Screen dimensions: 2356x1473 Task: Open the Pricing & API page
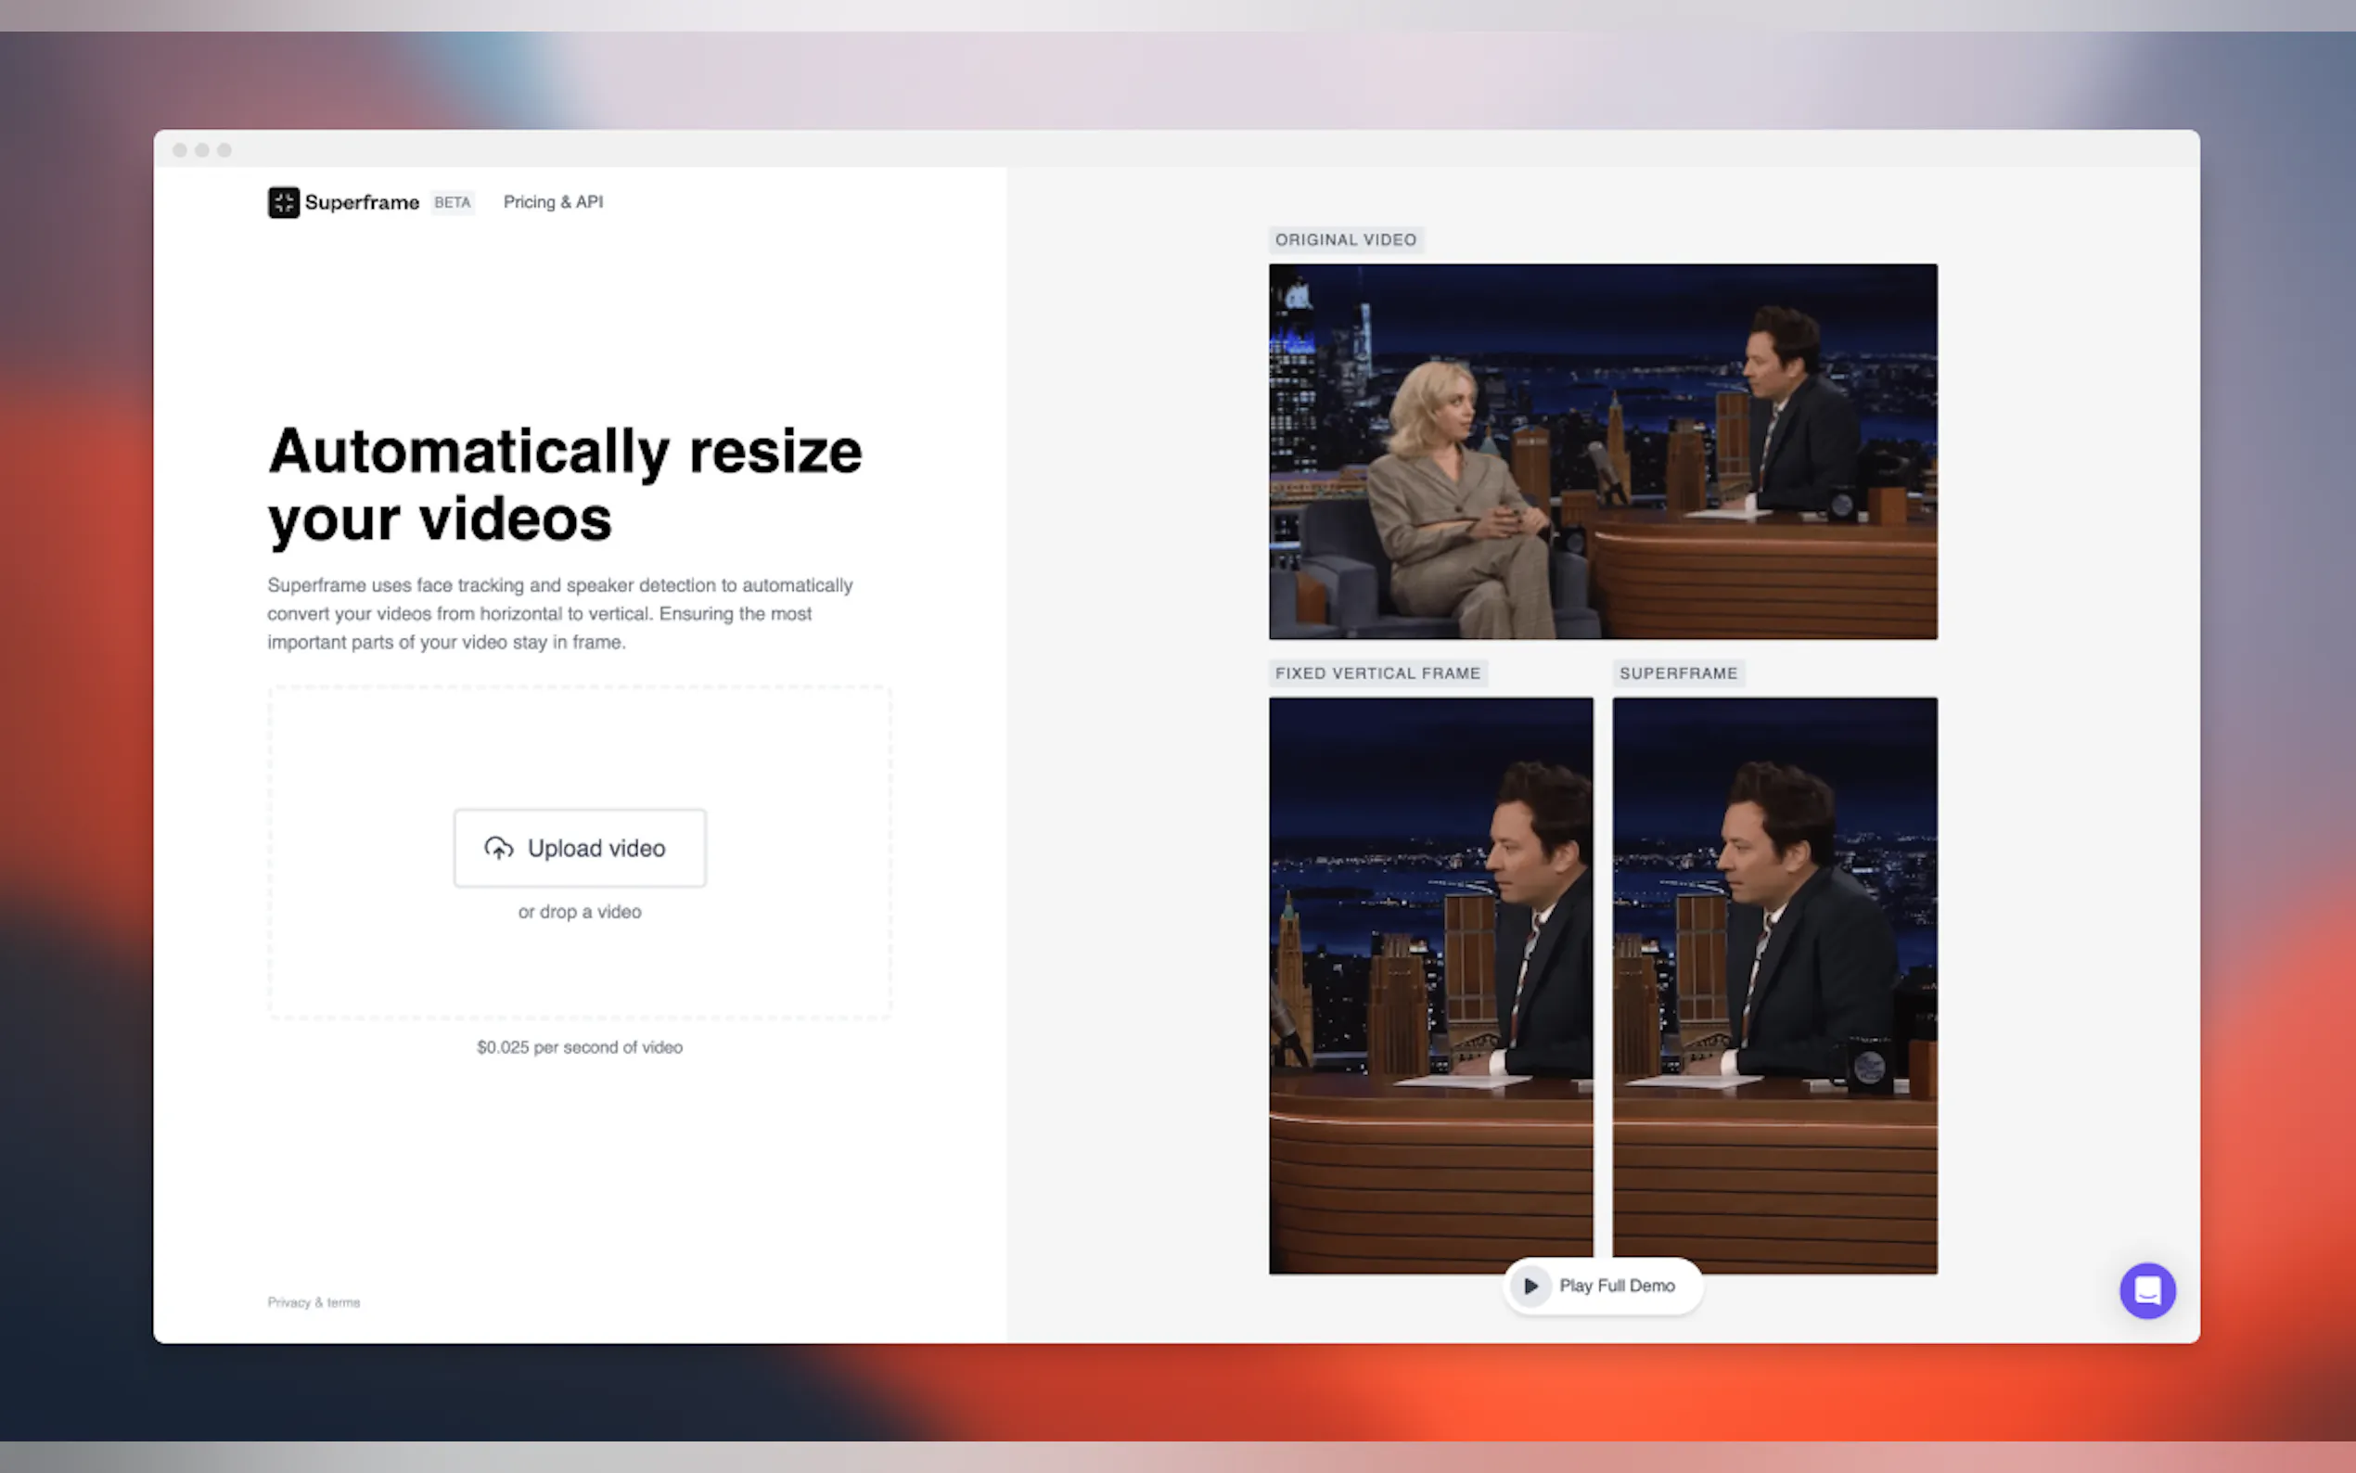coord(552,202)
